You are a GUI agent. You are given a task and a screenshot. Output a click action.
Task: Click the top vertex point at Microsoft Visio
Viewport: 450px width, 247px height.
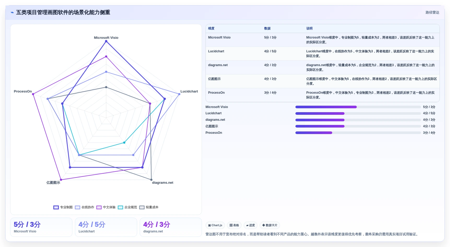coord(106,41)
